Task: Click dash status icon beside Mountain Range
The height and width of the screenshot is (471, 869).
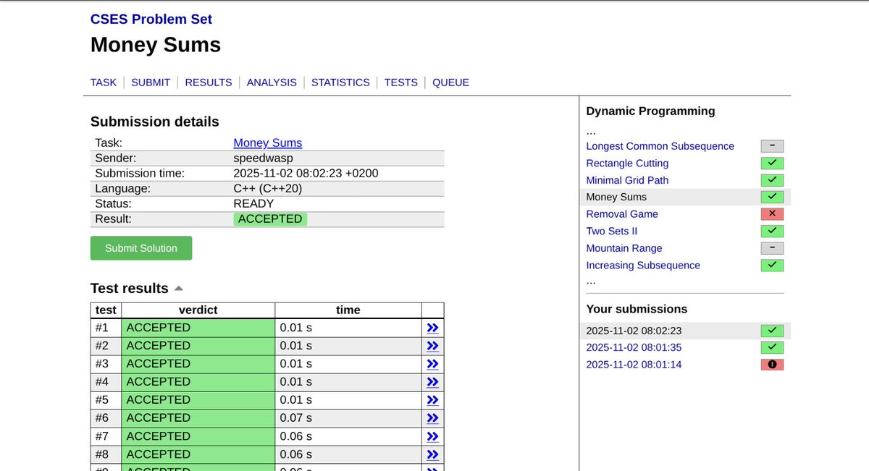Action: point(772,248)
